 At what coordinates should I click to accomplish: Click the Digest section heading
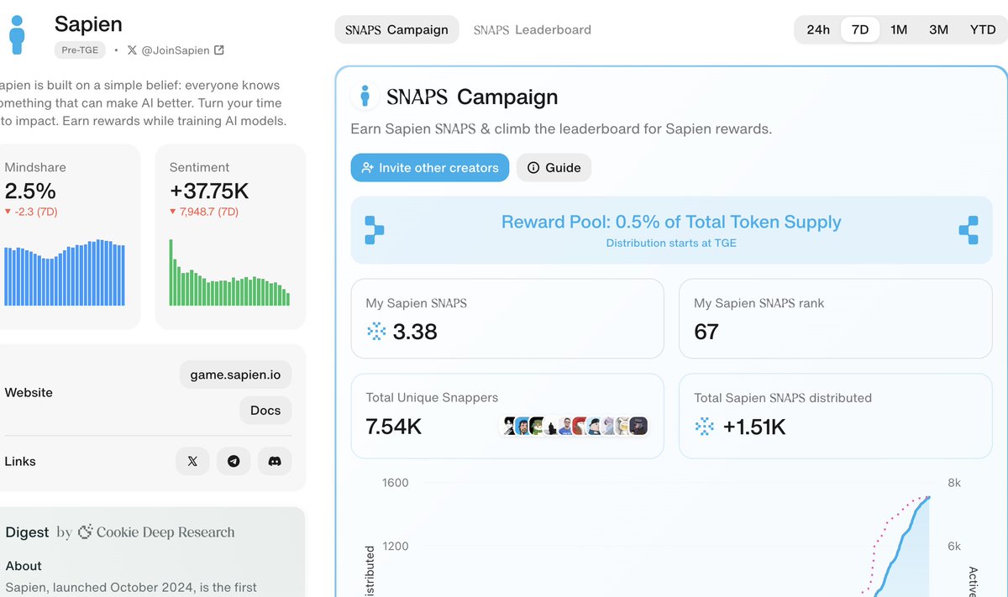pos(28,532)
